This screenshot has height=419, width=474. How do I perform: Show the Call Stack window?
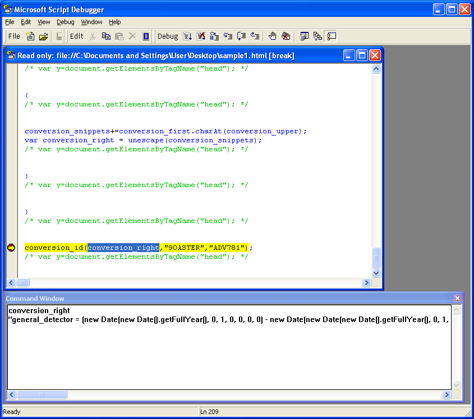tap(317, 36)
